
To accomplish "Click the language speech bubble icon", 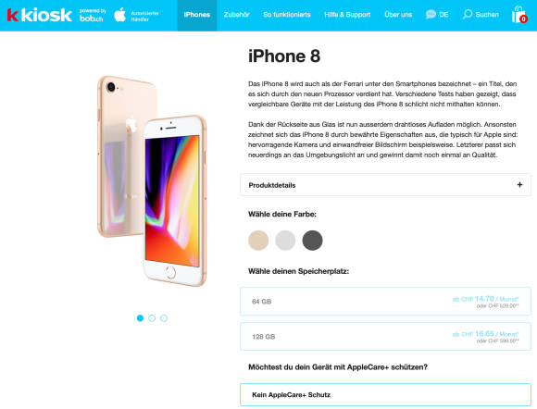I will click(431, 15).
